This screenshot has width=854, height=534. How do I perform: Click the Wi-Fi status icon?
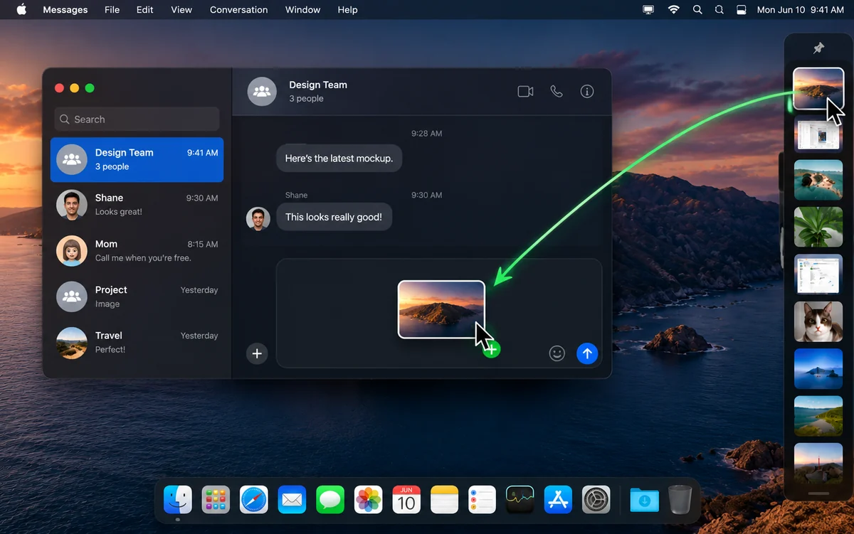pos(673,10)
